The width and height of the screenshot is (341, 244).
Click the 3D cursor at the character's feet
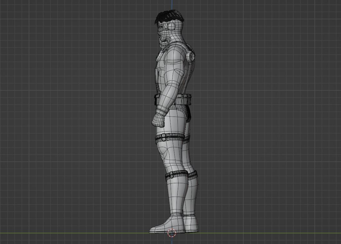point(172,233)
